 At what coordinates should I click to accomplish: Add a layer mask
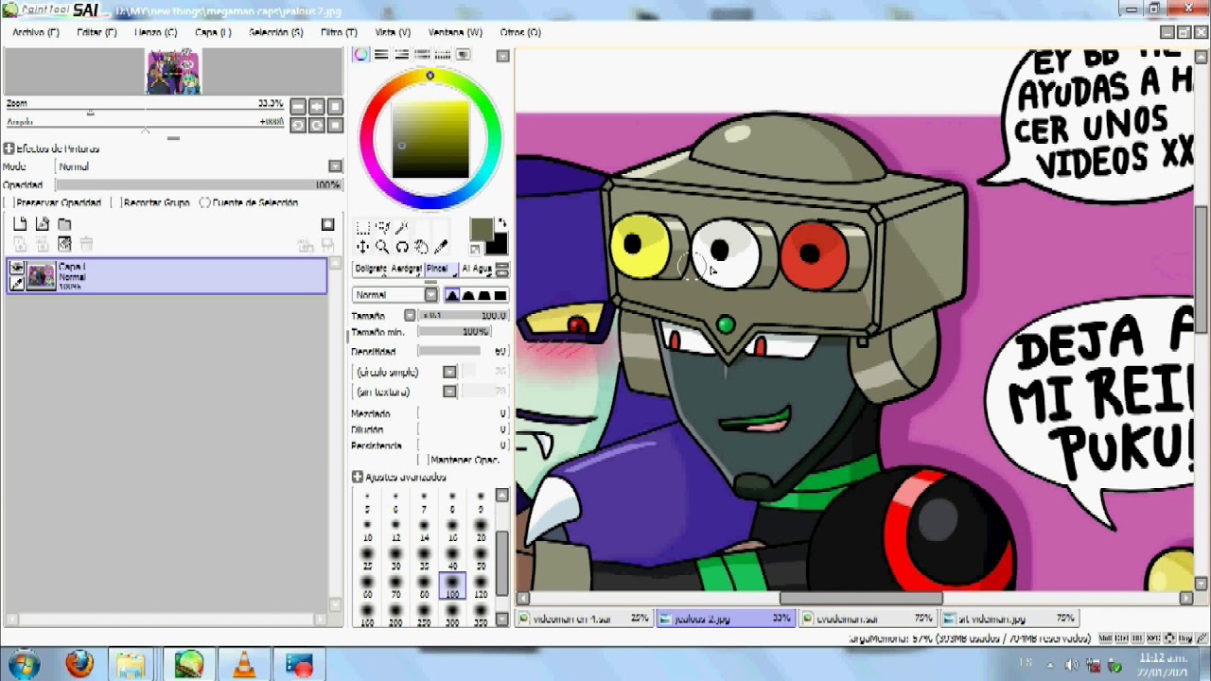point(327,224)
